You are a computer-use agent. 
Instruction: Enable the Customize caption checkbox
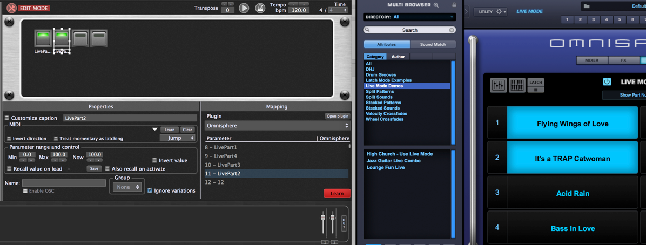(x=6, y=118)
